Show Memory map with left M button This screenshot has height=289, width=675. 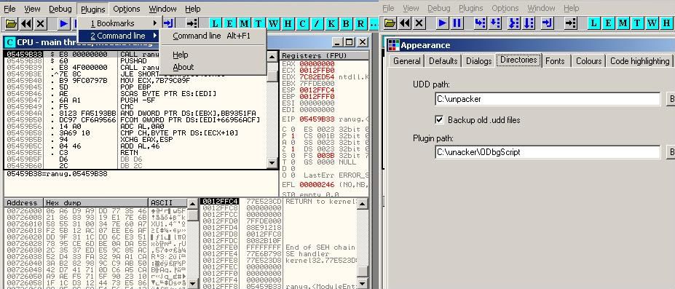coord(244,23)
